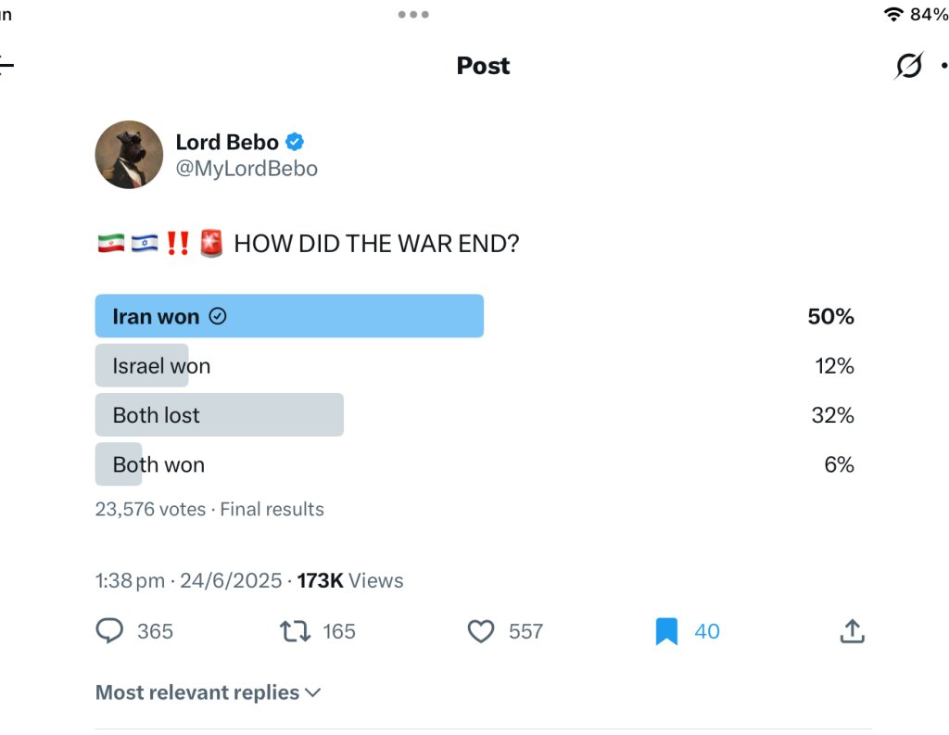
Task: Click the Lord Bebo display name
Action: click(x=227, y=142)
